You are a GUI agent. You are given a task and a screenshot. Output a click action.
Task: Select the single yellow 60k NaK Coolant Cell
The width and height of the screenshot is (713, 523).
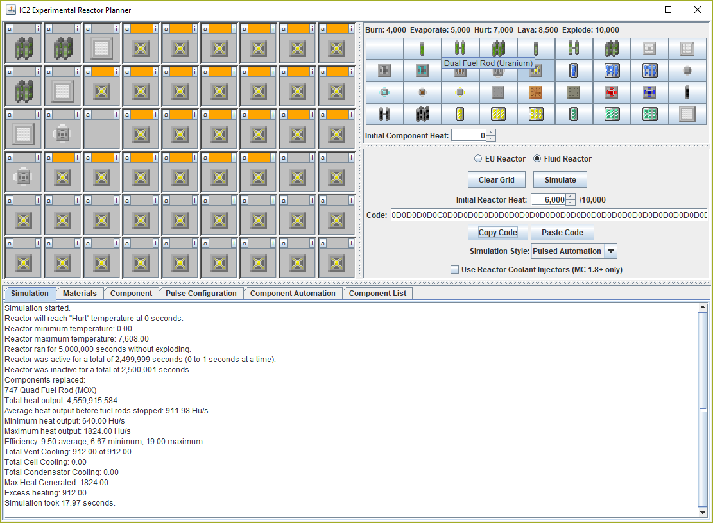pos(460,114)
